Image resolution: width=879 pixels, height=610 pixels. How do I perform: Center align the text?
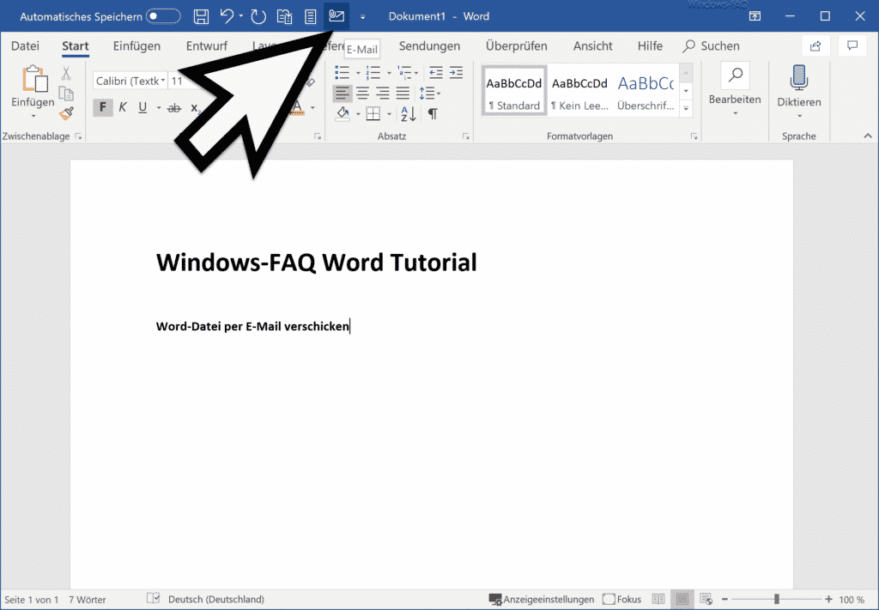point(363,93)
